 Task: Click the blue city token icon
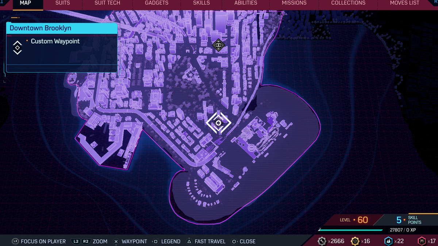[x=388, y=241]
